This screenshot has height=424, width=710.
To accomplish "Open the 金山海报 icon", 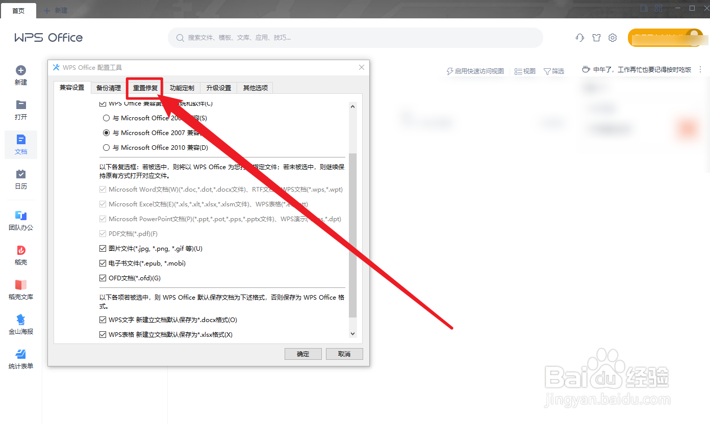I will pos(21,320).
